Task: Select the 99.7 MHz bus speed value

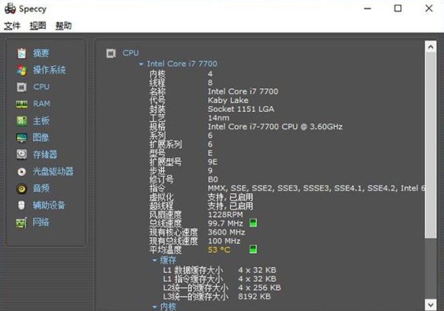Action: point(226,224)
